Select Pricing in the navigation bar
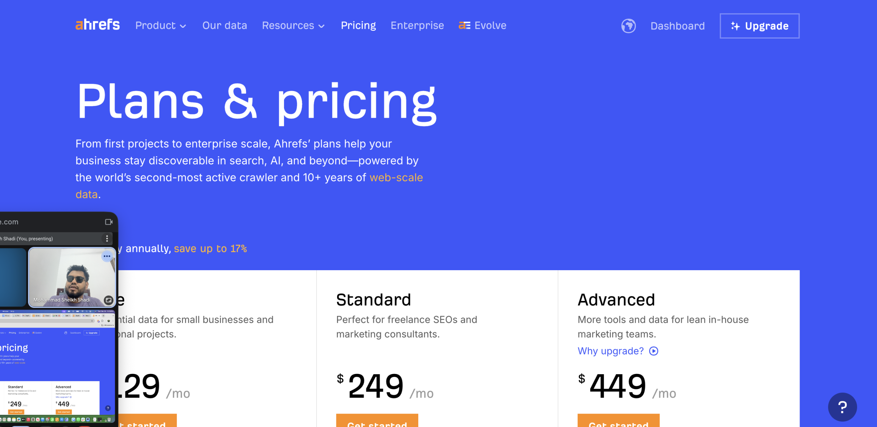 click(x=358, y=26)
